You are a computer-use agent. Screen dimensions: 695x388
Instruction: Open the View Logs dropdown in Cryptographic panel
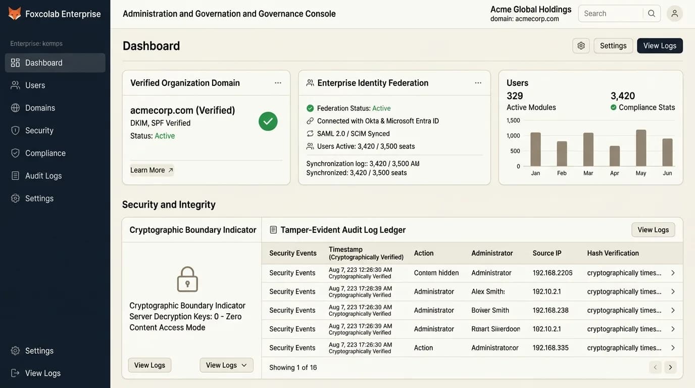(226, 365)
